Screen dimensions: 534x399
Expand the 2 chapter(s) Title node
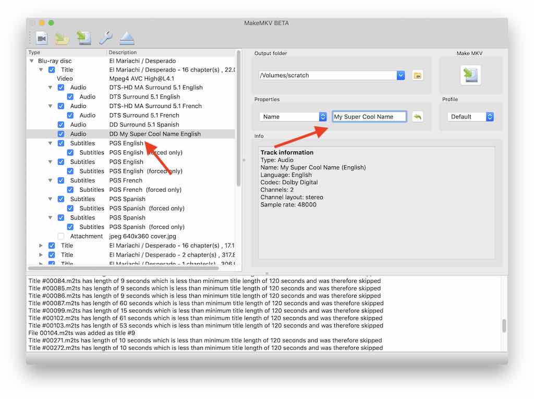coord(41,255)
